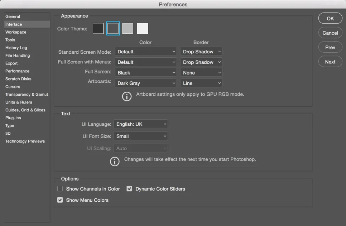The width and height of the screenshot is (346, 226).
Task: Uncheck Show Menu Colors
Action: click(x=60, y=200)
